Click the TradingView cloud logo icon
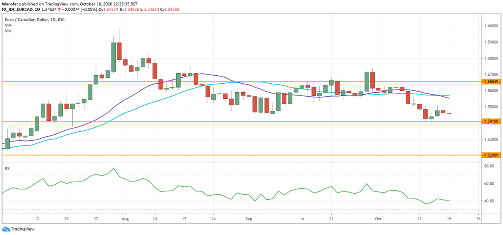 tap(6, 229)
